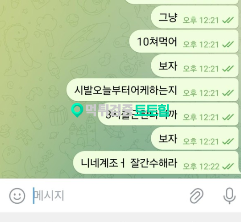Click the timestamp on the 그냥 message

(x=201, y=21)
